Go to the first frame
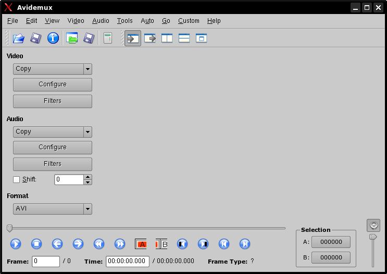Viewport: 387px width, 274px height. [224, 244]
